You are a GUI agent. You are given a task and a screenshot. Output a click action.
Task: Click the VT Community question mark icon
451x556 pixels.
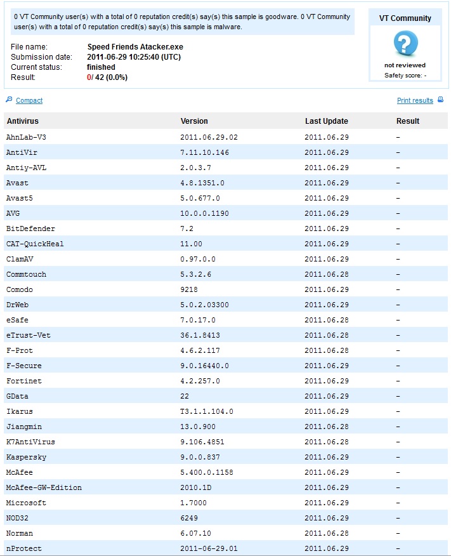[x=406, y=43]
